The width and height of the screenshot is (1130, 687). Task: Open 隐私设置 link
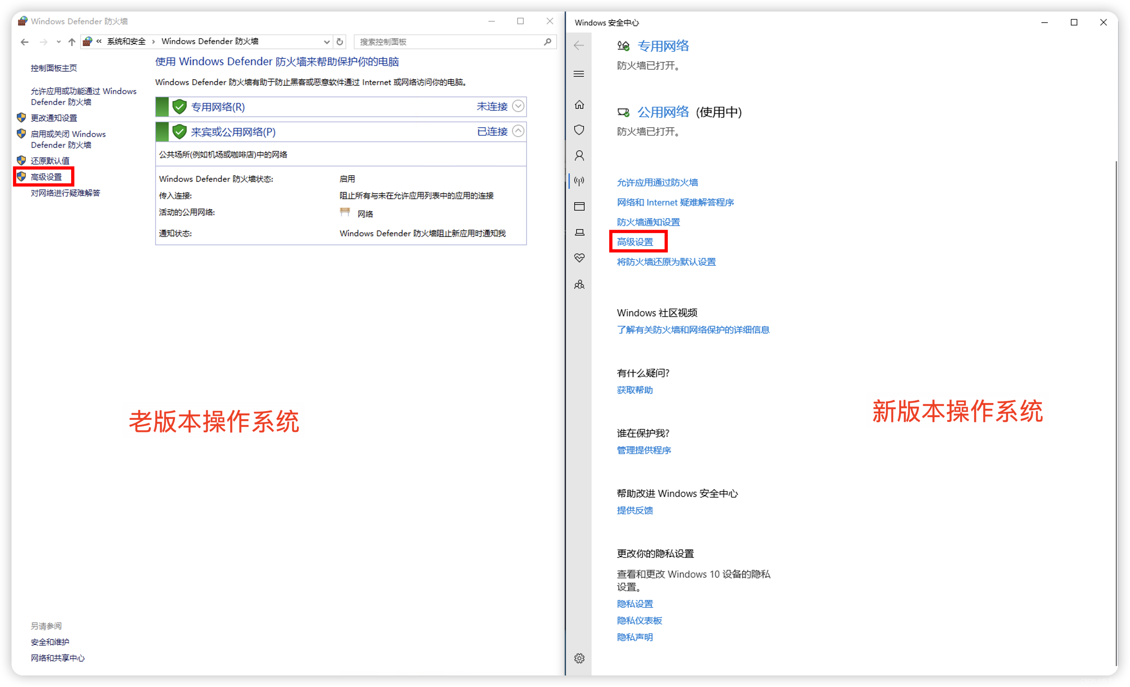635,604
